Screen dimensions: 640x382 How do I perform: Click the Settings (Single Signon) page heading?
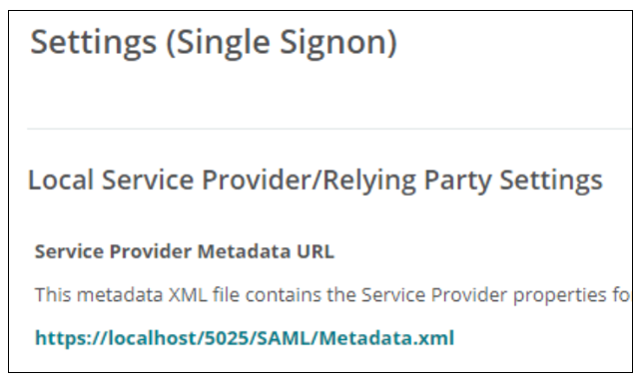point(214,43)
